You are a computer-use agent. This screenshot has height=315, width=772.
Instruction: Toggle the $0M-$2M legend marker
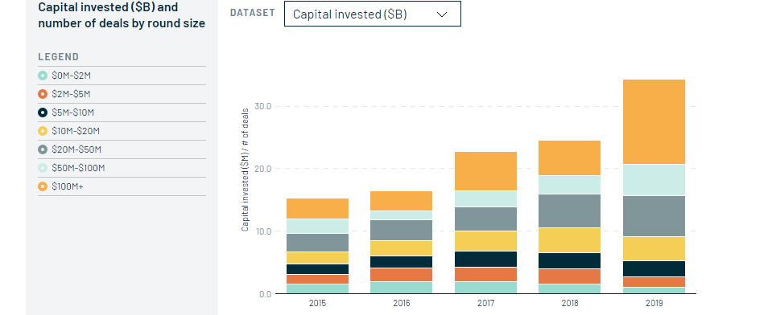43,76
